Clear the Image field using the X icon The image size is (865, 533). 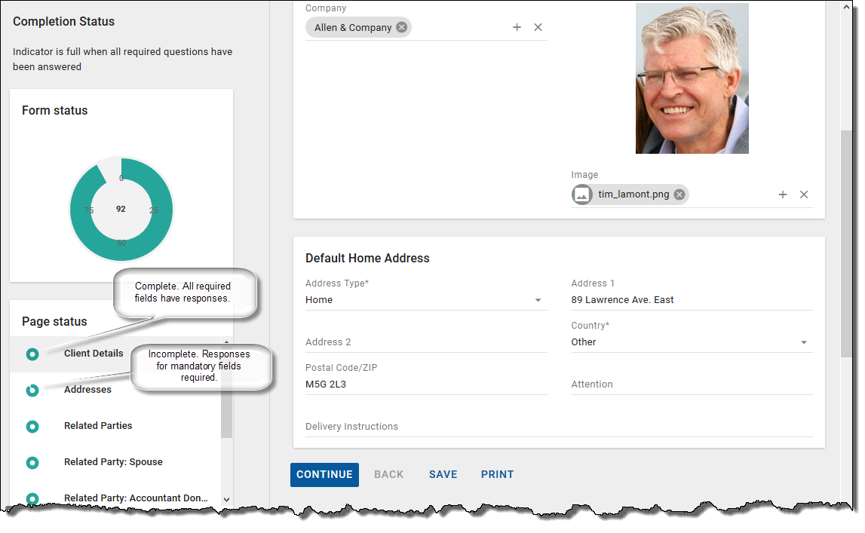tap(804, 194)
